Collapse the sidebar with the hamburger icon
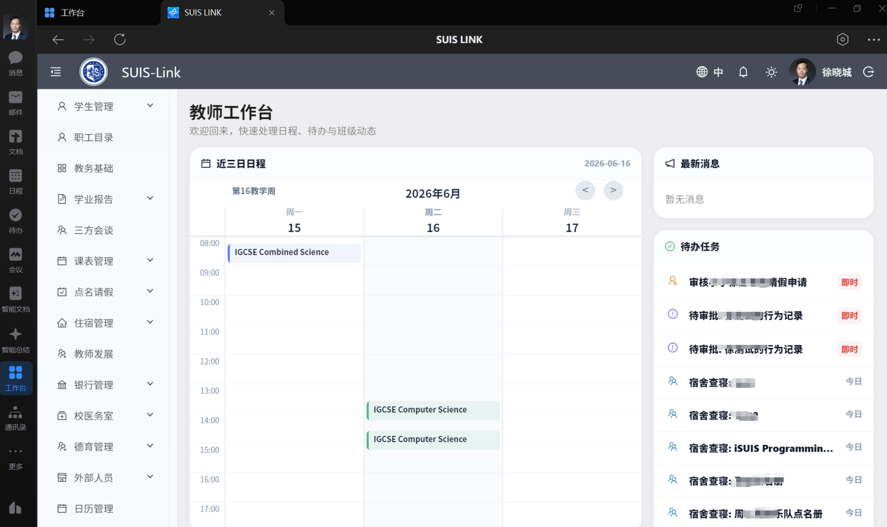This screenshot has width=887, height=527. click(56, 72)
